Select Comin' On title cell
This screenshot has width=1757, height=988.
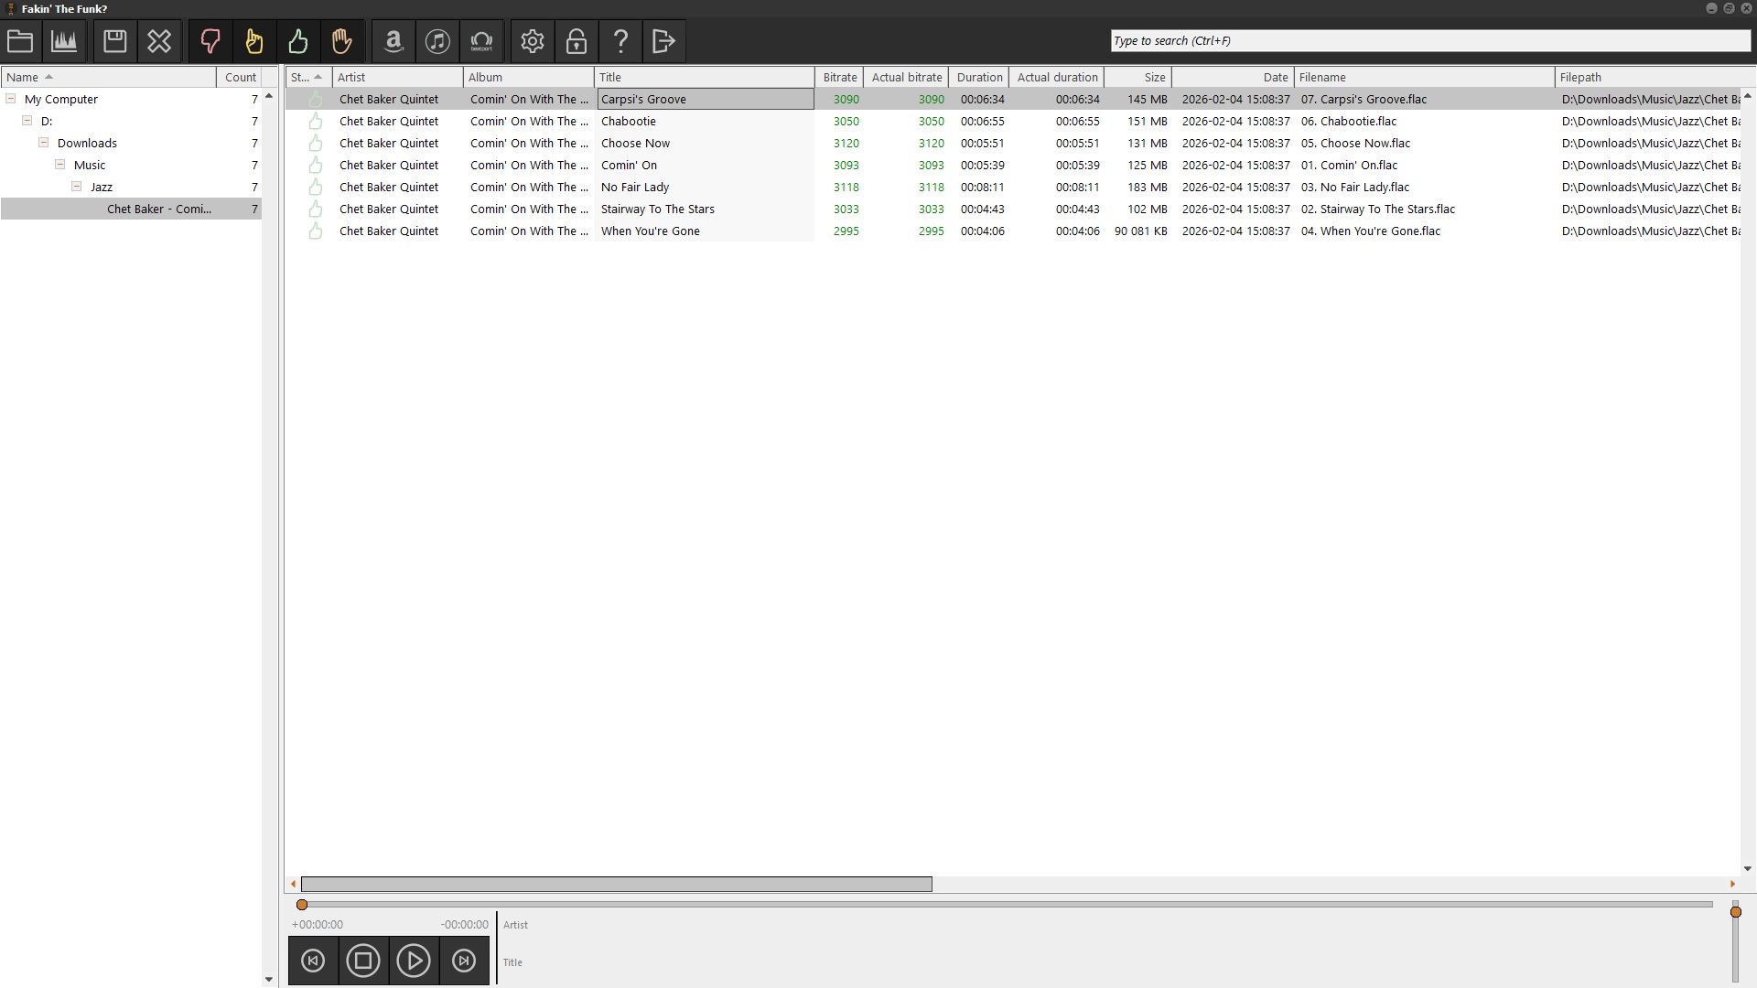629,165
